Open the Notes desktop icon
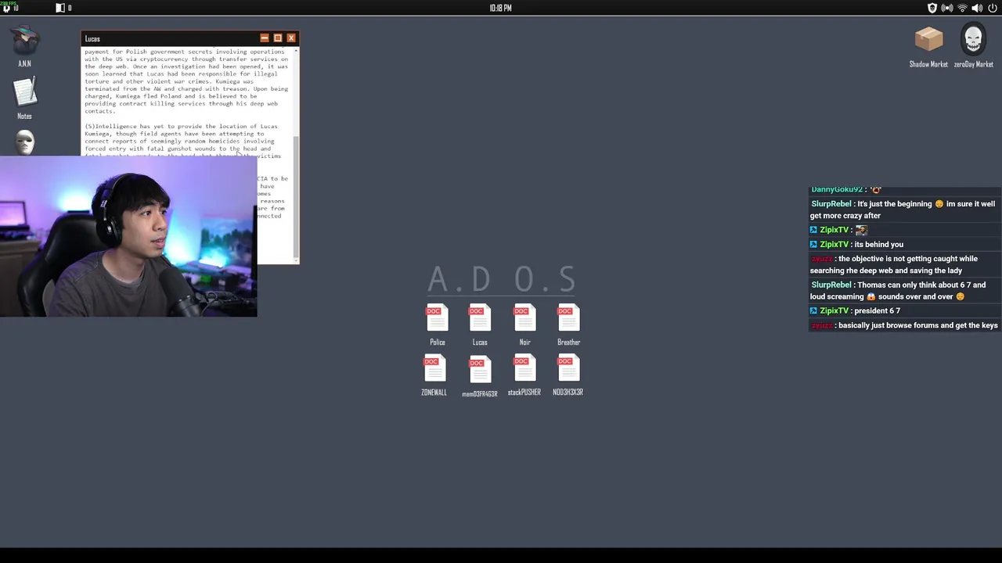Viewport: 1002px width, 563px height. pyautogui.click(x=24, y=98)
